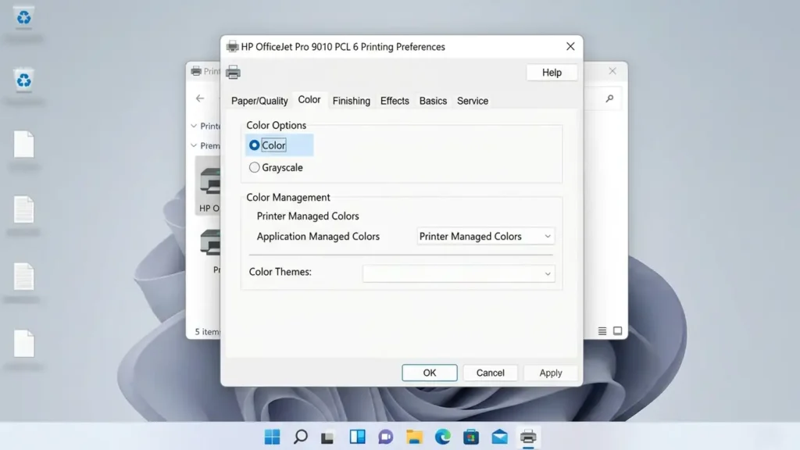This screenshot has height=450, width=800.
Task: Open Widgets from the taskbar
Action: (x=357, y=437)
